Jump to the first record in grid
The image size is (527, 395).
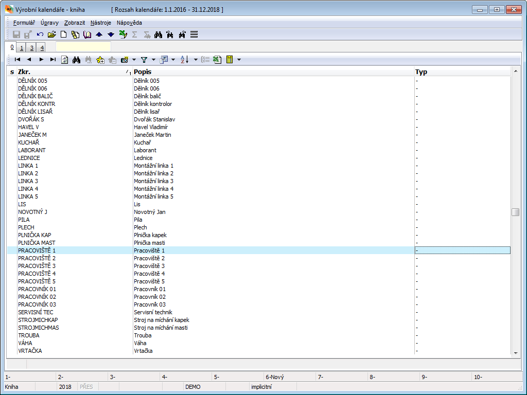tap(17, 60)
